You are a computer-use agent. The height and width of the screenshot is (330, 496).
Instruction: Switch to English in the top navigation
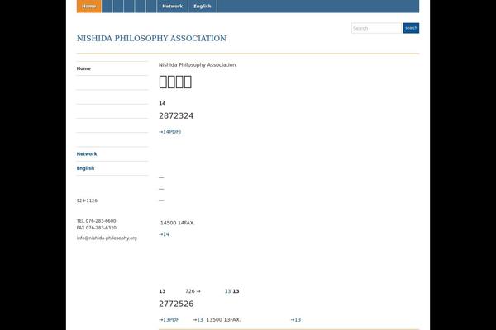[203, 7]
